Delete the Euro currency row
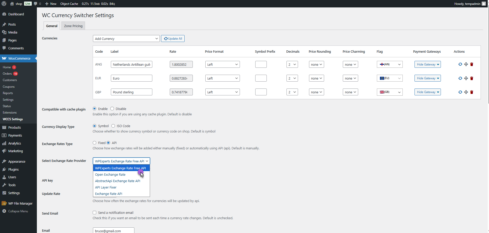 pyautogui.click(x=472, y=78)
